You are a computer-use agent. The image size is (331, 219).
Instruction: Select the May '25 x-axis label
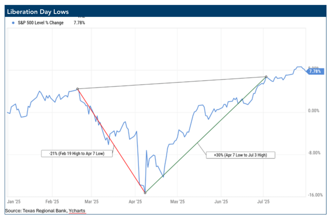tap(177, 202)
